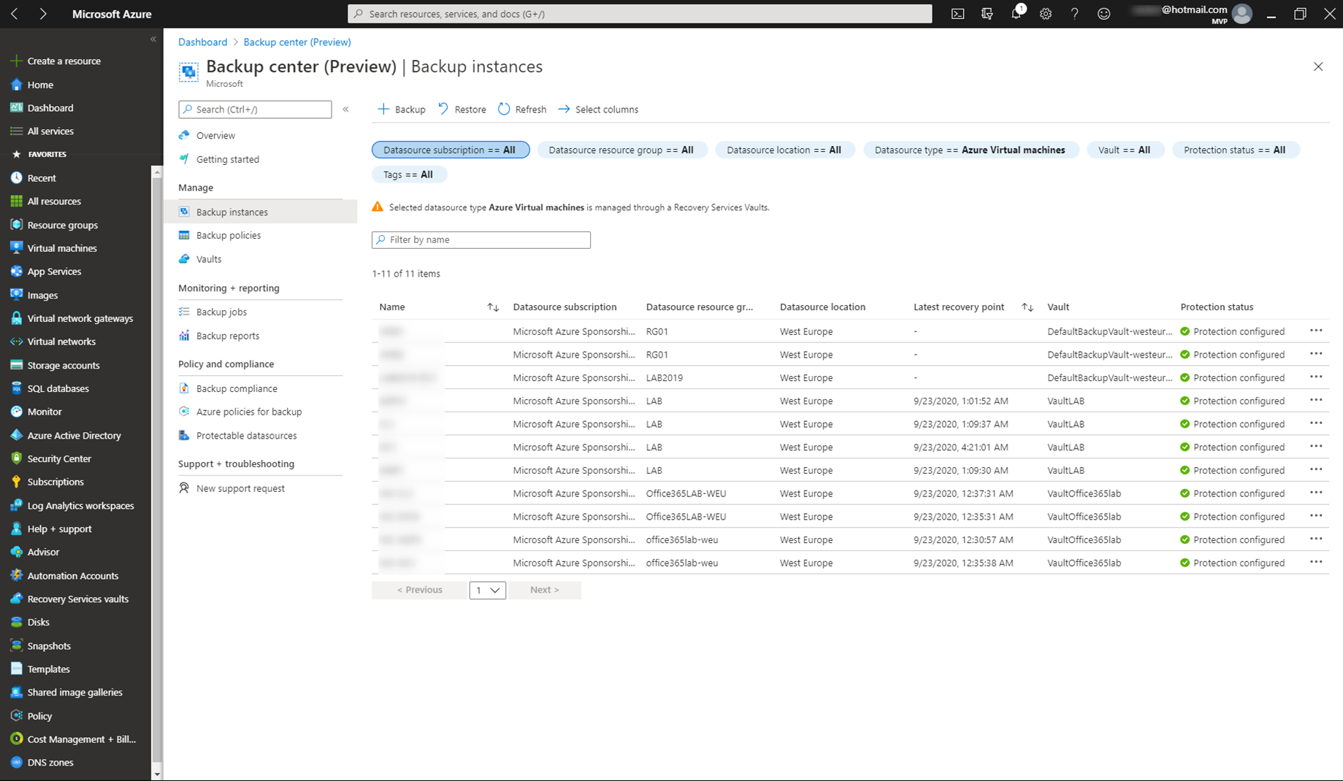Open portal settings gear icon
The height and width of the screenshot is (781, 1343).
click(1045, 14)
